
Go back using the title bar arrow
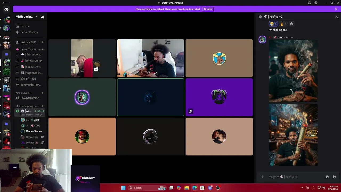pos(4,3)
